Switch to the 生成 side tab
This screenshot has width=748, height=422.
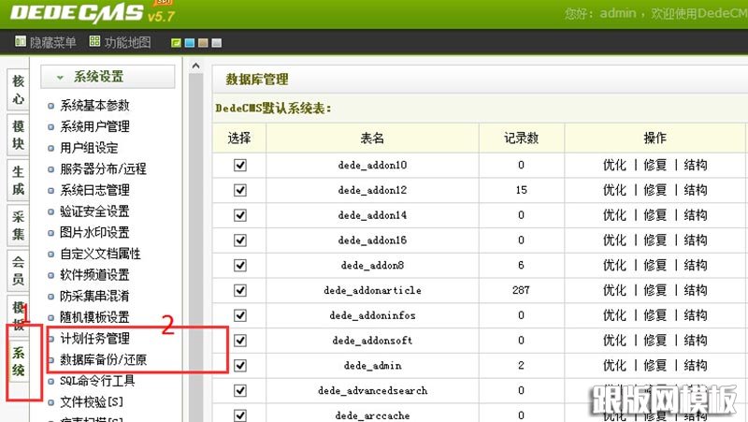pyautogui.click(x=18, y=182)
